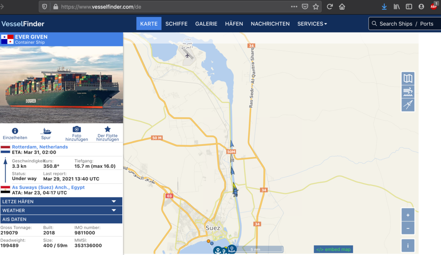Open Rotterdam, Netherlands destination link
Screen dimensions: 441x255
coord(40,147)
